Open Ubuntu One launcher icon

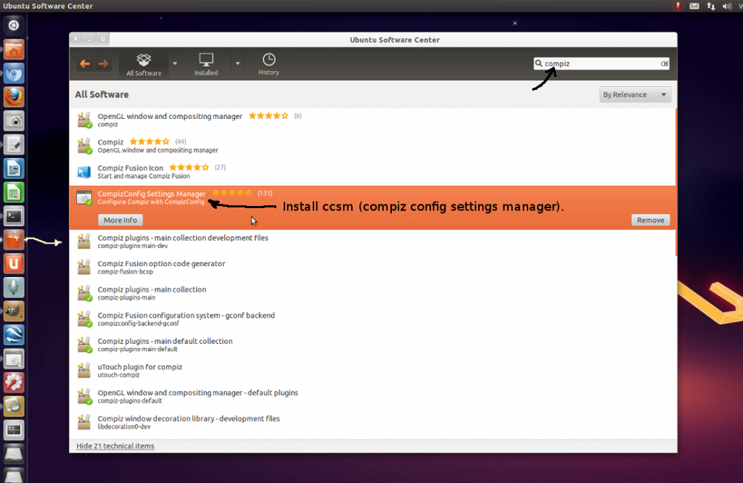(14, 264)
